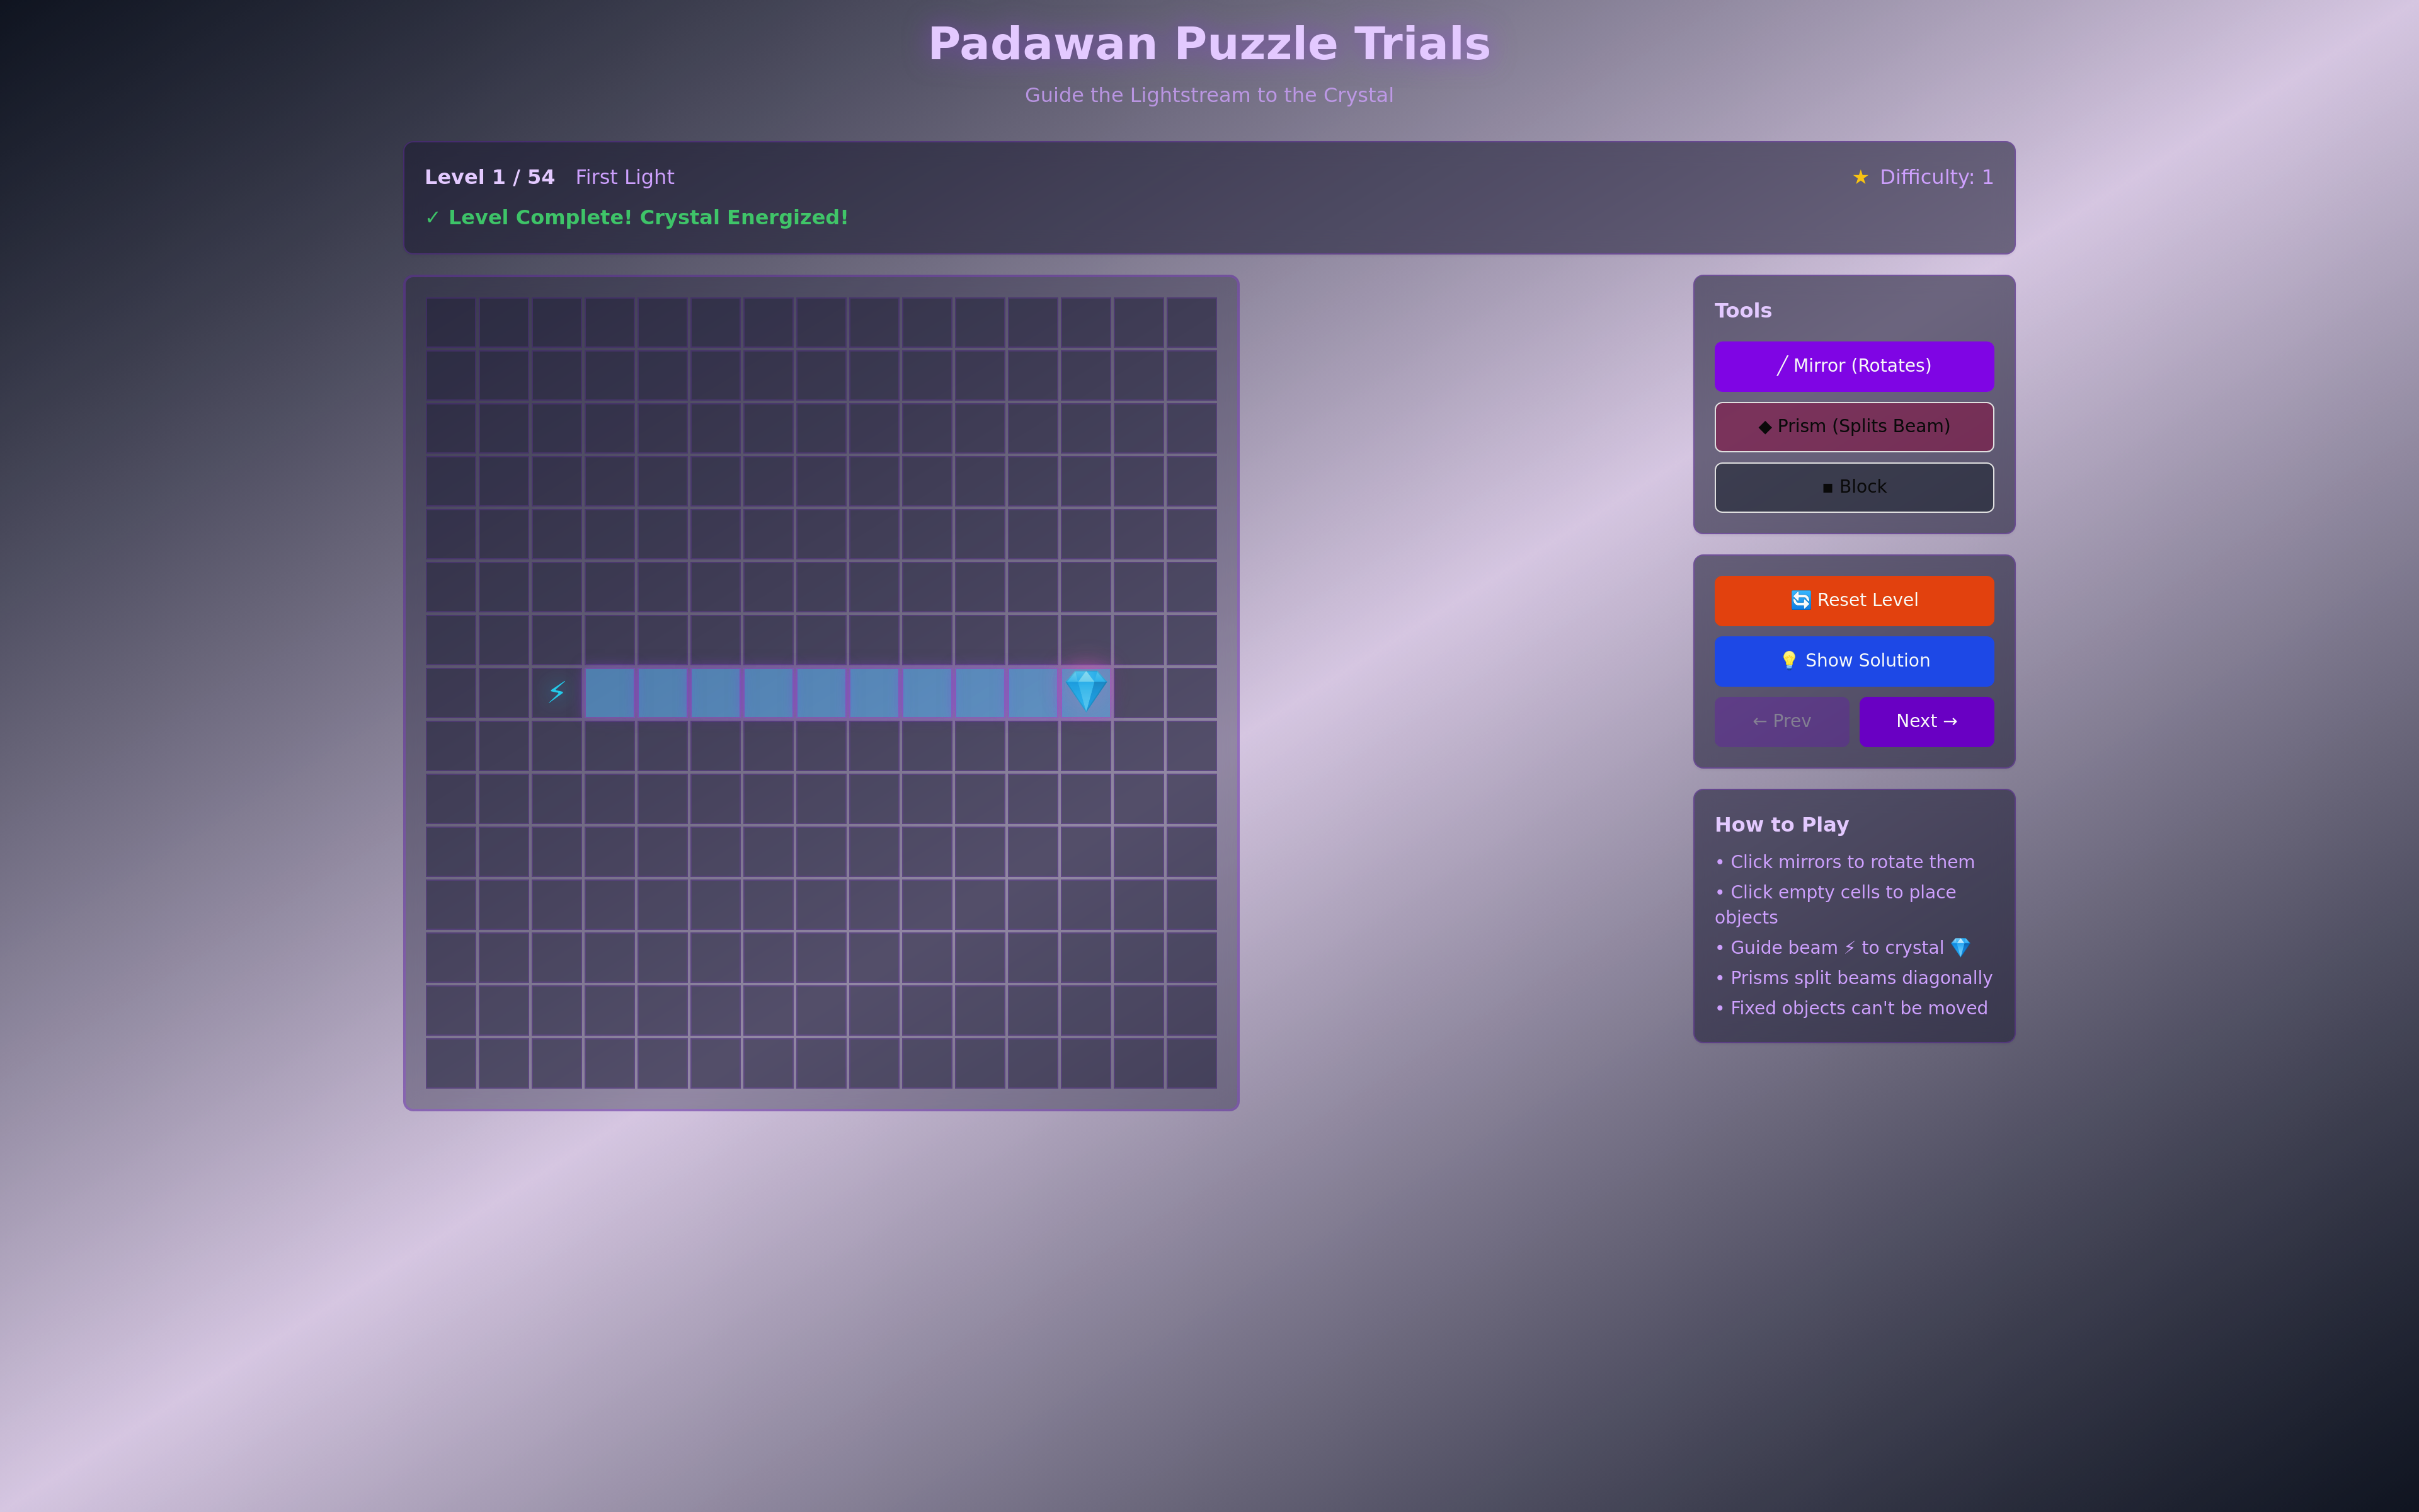
Task: Click the First Light level title
Action: (x=625, y=176)
